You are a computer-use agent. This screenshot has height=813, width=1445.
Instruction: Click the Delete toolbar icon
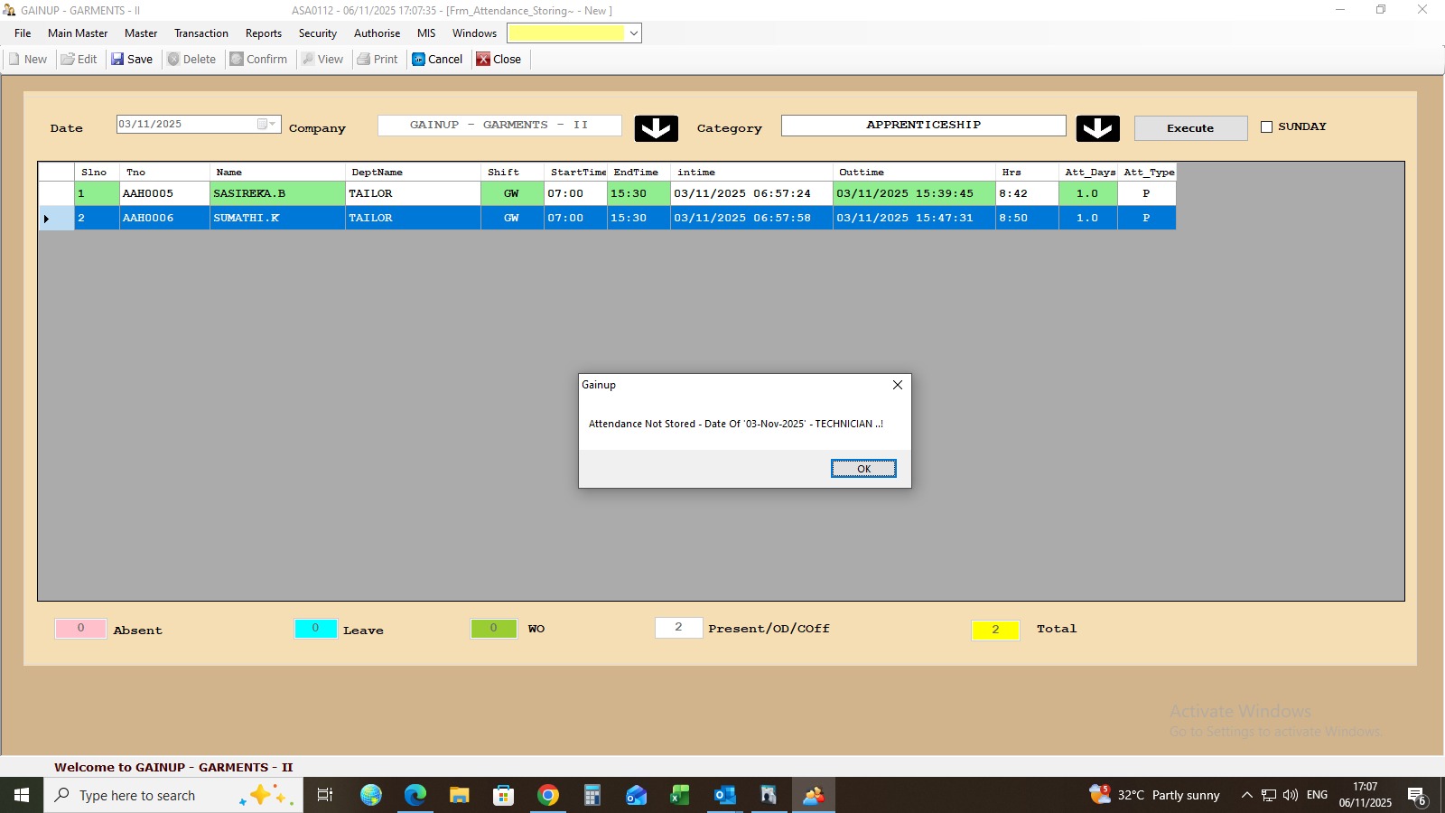click(173, 60)
